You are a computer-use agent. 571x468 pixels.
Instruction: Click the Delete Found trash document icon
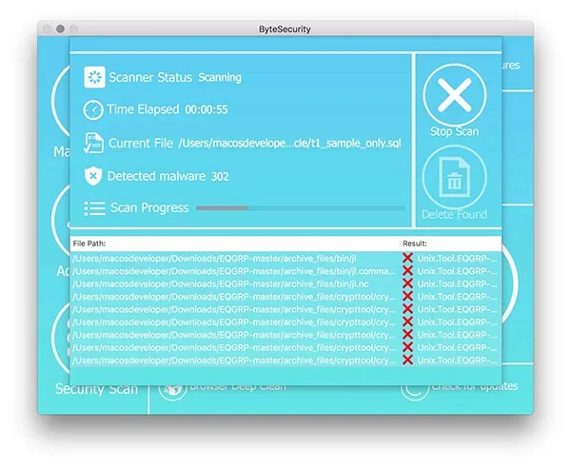click(x=455, y=177)
